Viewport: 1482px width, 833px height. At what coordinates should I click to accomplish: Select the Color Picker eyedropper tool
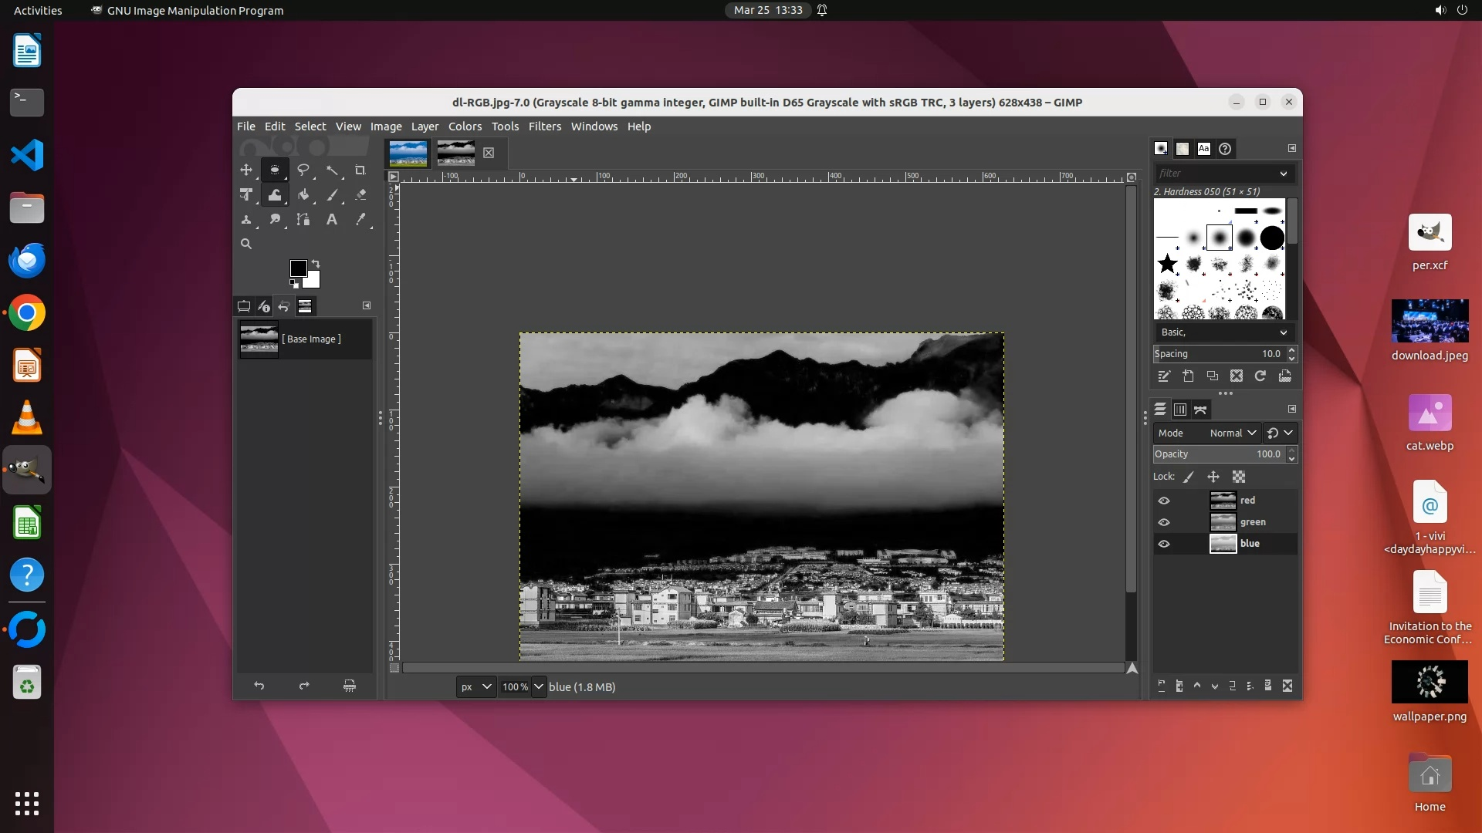(360, 220)
